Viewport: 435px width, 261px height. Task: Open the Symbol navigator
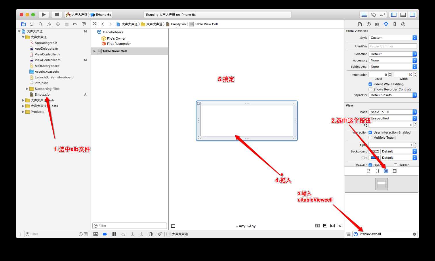pos(32,24)
